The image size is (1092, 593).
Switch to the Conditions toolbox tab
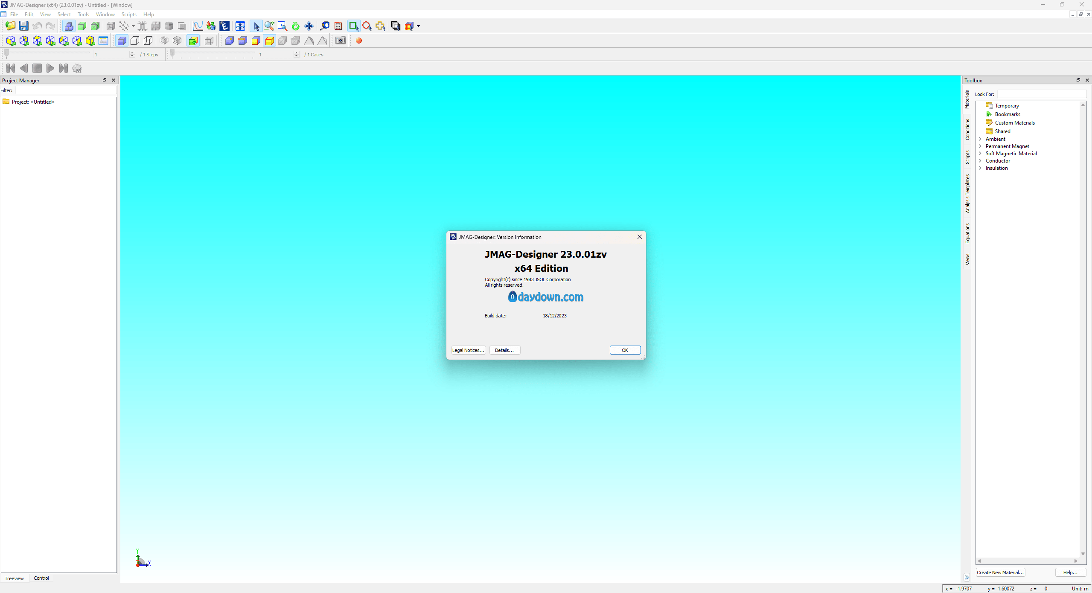click(967, 129)
